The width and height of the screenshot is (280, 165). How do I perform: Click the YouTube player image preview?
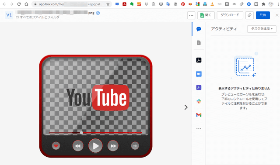tap(96, 106)
